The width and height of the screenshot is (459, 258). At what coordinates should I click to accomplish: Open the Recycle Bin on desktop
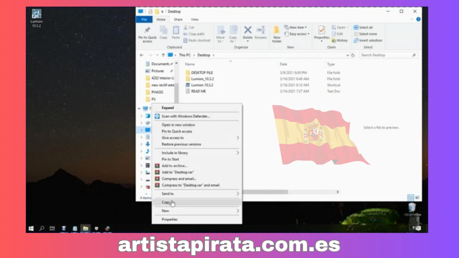412,210
